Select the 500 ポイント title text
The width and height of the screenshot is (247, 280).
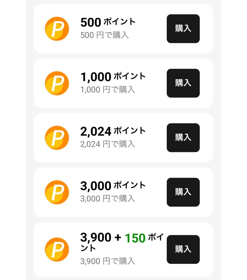click(108, 22)
